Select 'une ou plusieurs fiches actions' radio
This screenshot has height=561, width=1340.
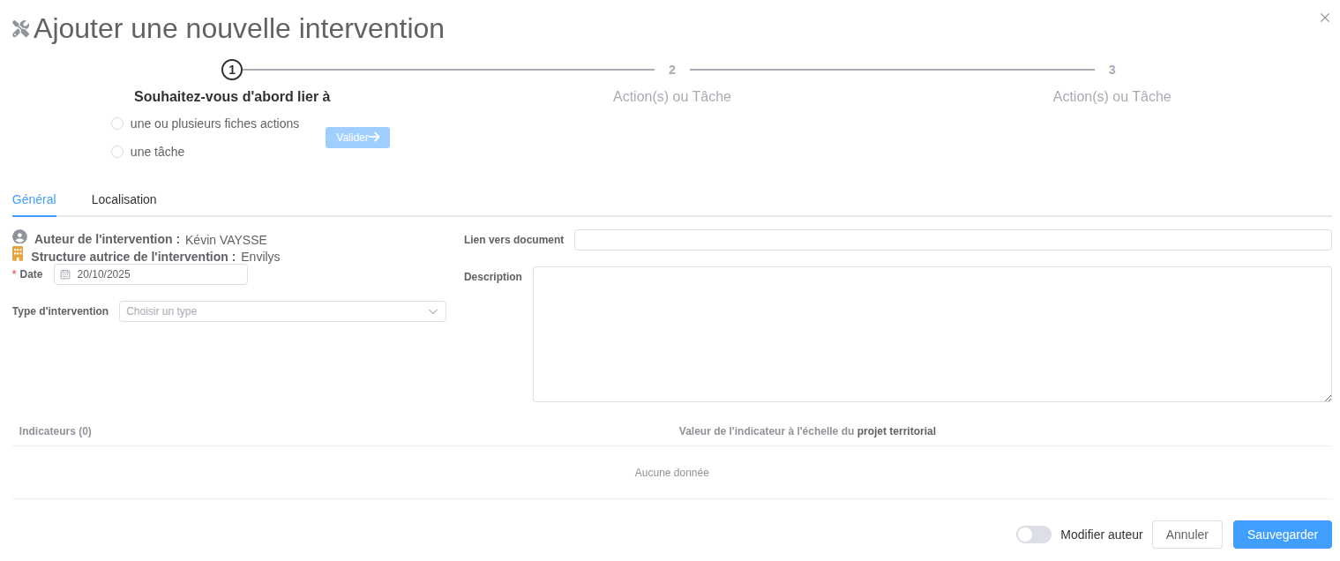tap(117, 123)
